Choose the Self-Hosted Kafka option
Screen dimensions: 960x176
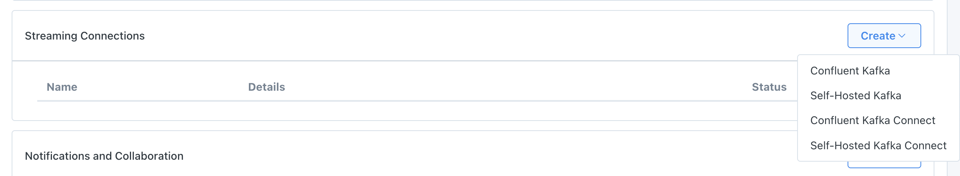click(x=855, y=96)
